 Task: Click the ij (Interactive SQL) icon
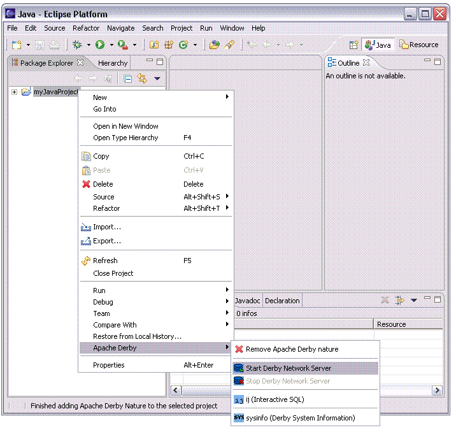239,400
